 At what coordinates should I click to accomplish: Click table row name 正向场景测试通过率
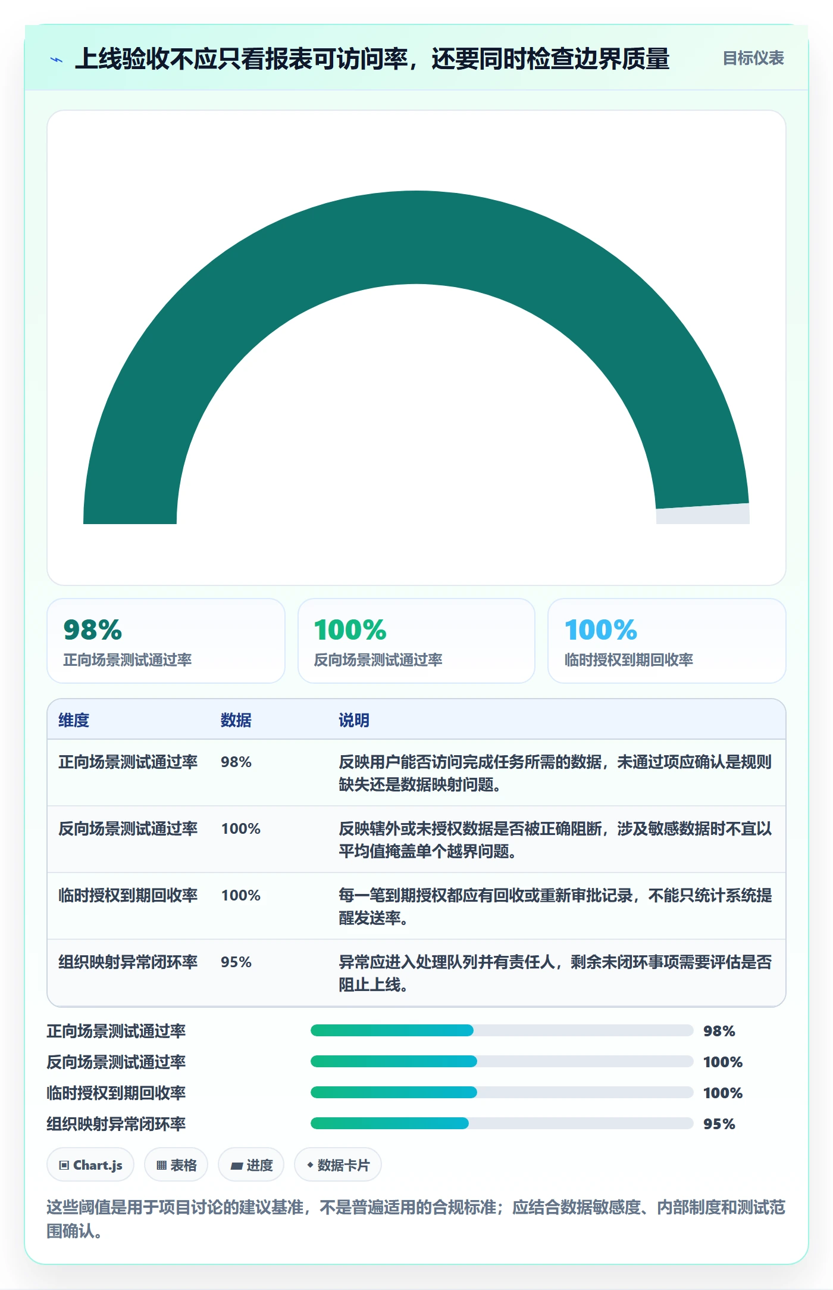(128, 762)
